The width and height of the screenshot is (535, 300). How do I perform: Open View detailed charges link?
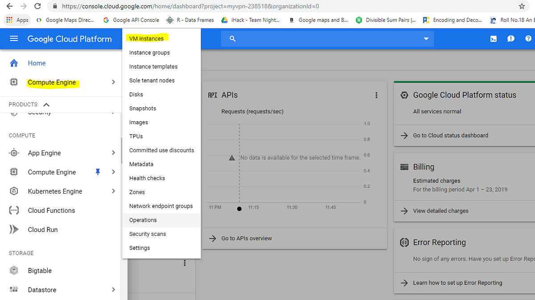[440, 211]
